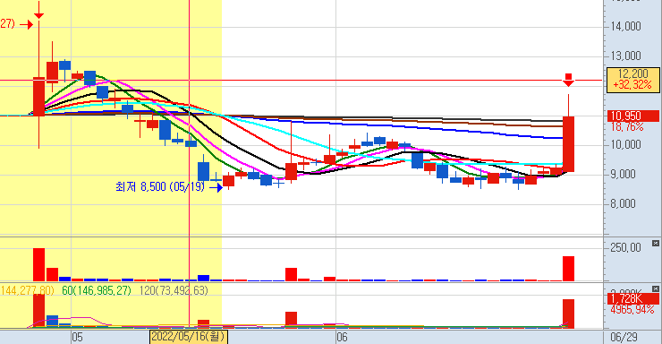Close the 1,728K volume panel
662x344 pixels.
click(655, 288)
